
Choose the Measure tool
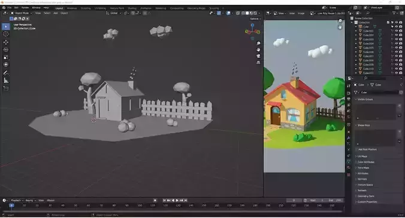tap(5, 81)
